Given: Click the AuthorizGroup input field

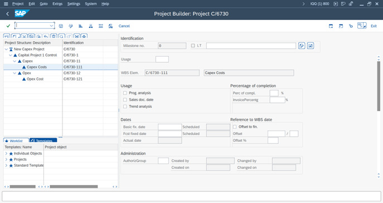Looking at the screenshot, I should (x=163, y=161).
